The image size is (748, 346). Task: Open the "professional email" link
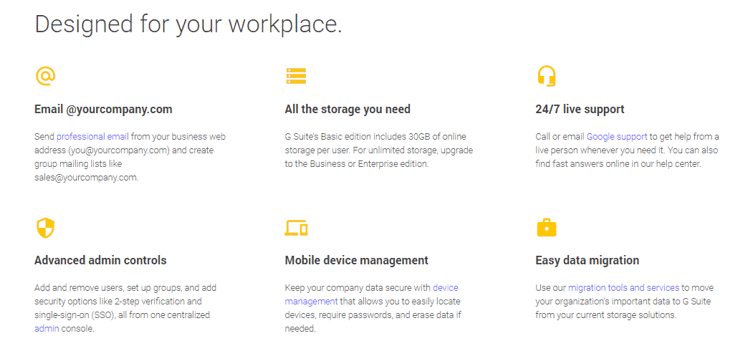click(93, 136)
